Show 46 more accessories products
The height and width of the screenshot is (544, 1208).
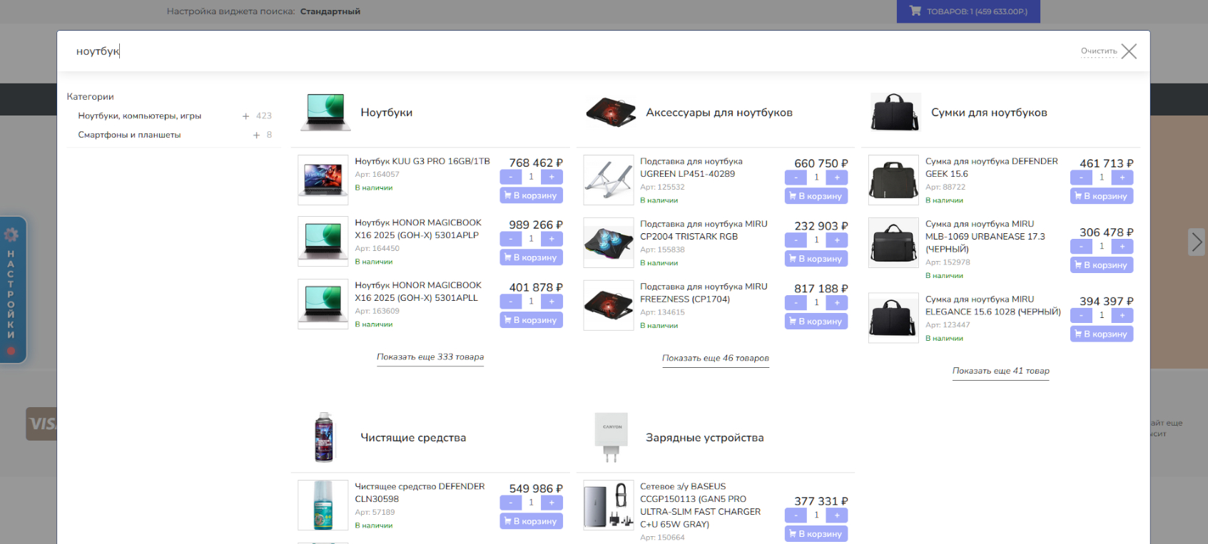pos(715,359)
